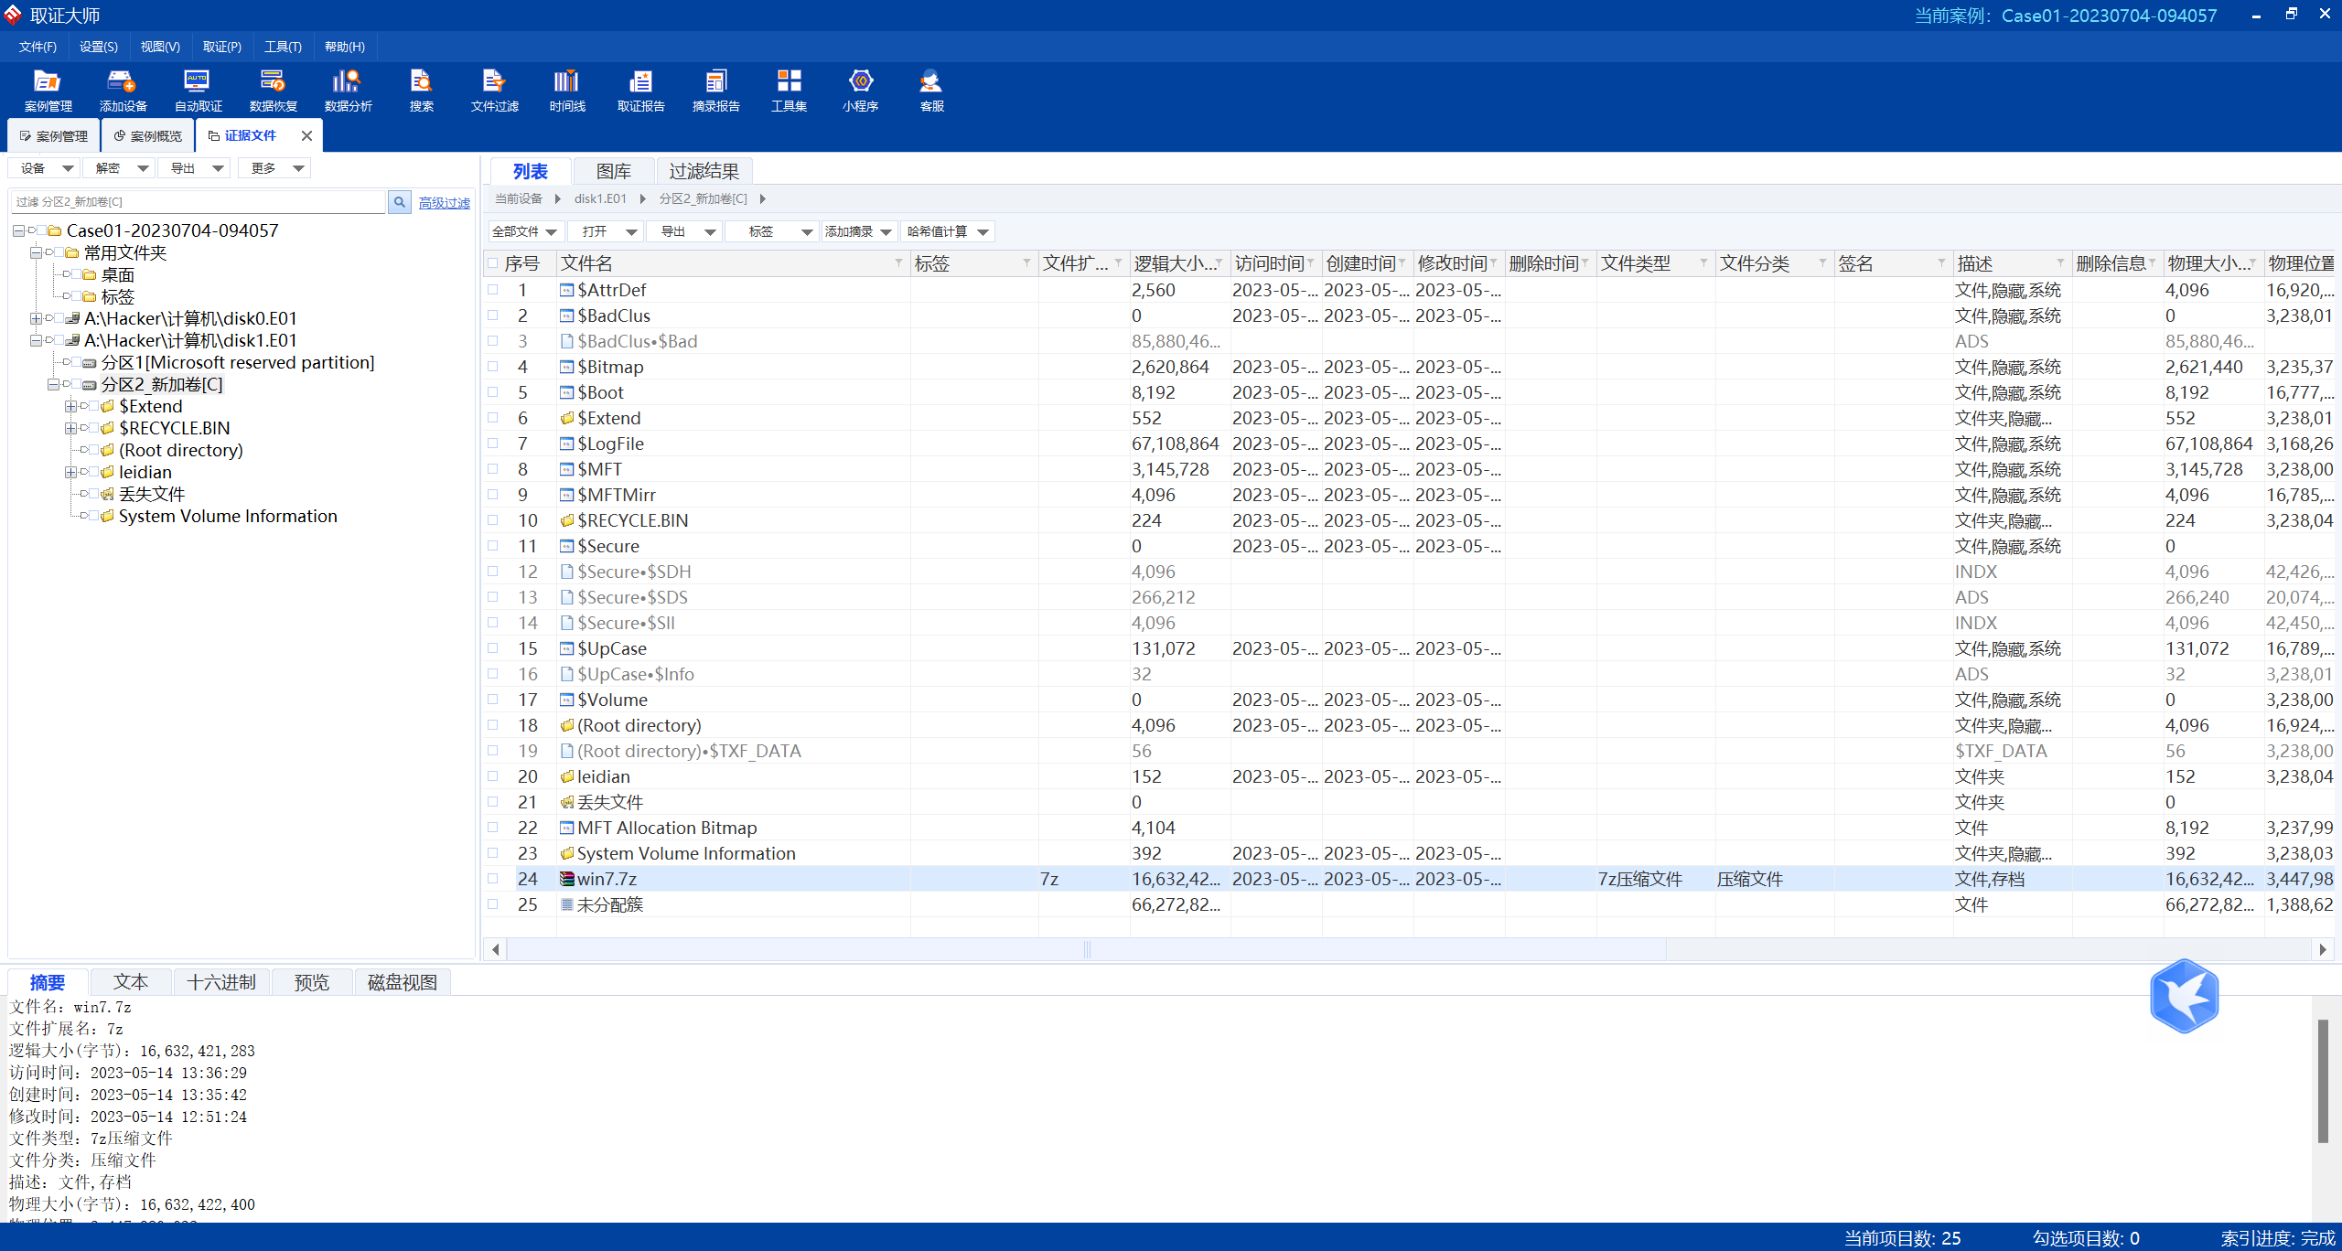2342x1251 pixels.
Task: Tick the checkbox beside $MFT row
Action: (493, 469)
